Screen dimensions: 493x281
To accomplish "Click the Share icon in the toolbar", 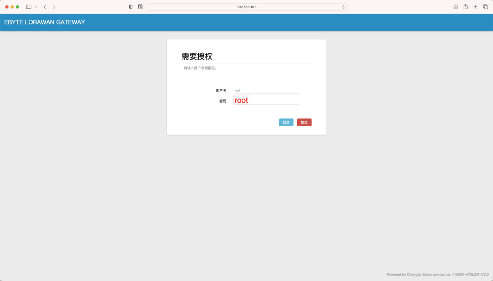I will coord(465,6).
